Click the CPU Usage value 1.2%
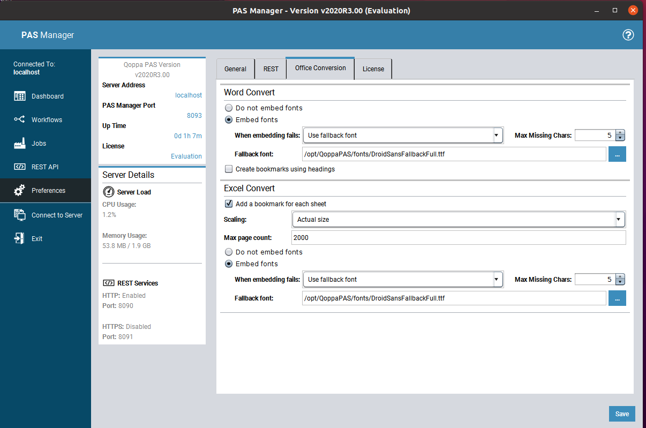Screen dimensions: 646x428 [x=109, y=214]
